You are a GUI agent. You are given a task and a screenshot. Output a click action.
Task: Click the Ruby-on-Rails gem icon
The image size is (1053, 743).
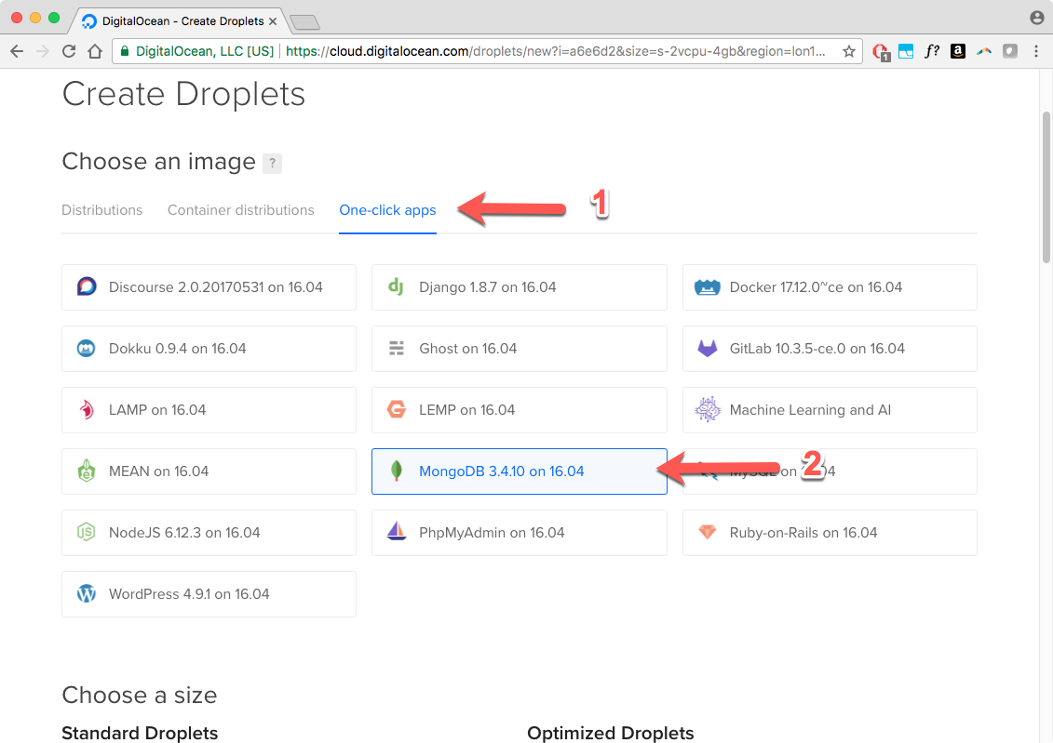tap(708, 533)
